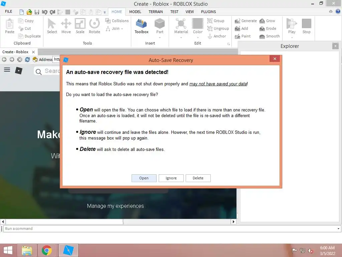Expand the Part dropdown arrow

point(160,37)
